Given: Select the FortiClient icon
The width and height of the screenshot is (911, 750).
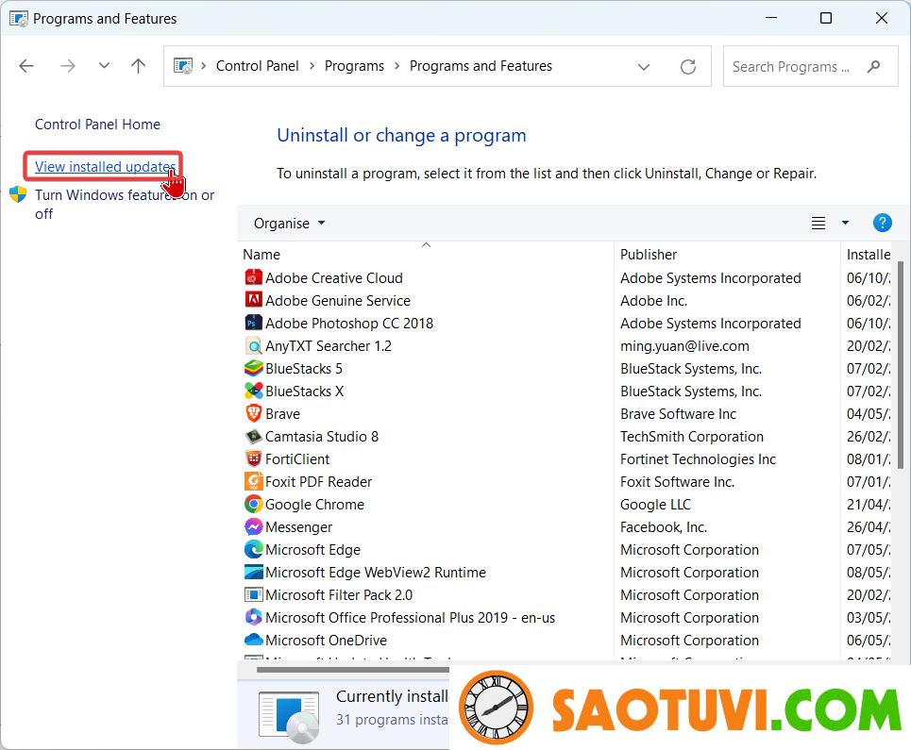Looking at the screenshot, I should (x=253, y=459).
